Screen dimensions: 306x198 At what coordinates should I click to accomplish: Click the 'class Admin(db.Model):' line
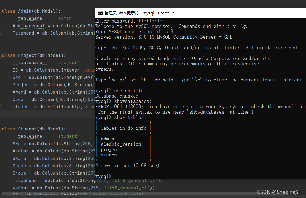pos(31,11)
